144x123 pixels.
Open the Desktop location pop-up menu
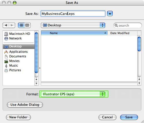coord(73,25)
